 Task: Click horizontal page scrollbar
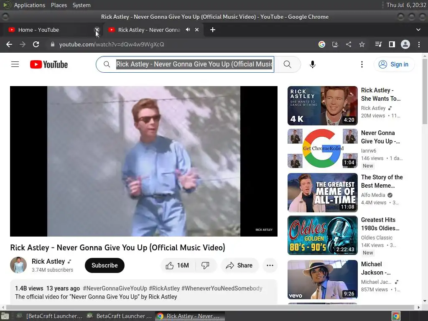tap(210, 307)
